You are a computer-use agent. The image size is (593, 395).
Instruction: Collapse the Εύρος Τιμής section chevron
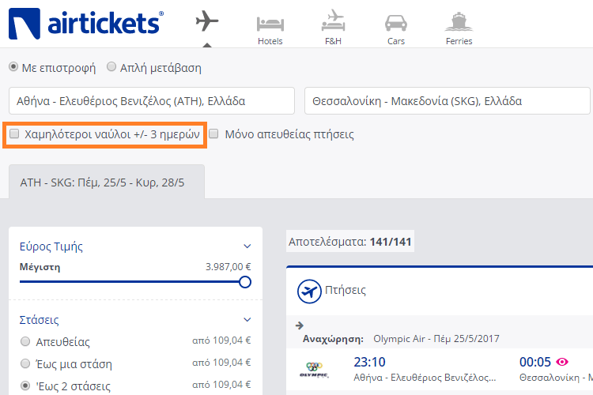pyautogui.click(x=247, y=246)
